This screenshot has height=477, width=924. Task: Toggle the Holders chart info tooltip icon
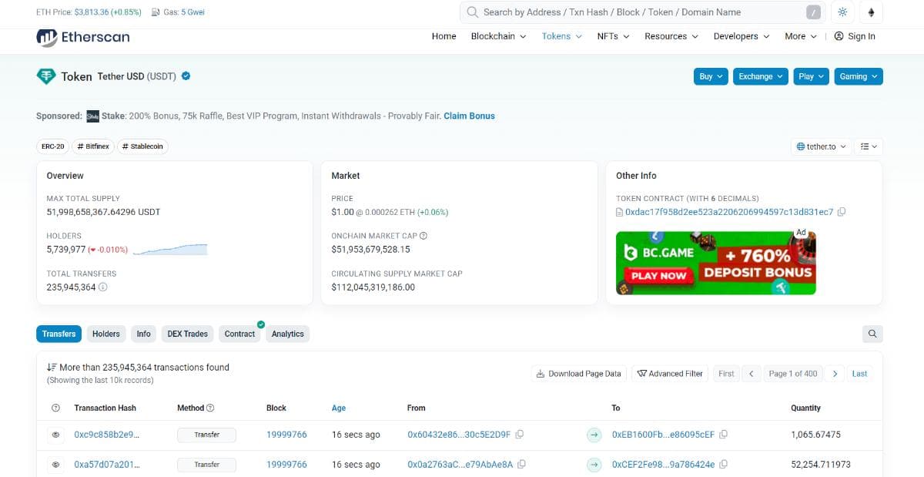105,287
